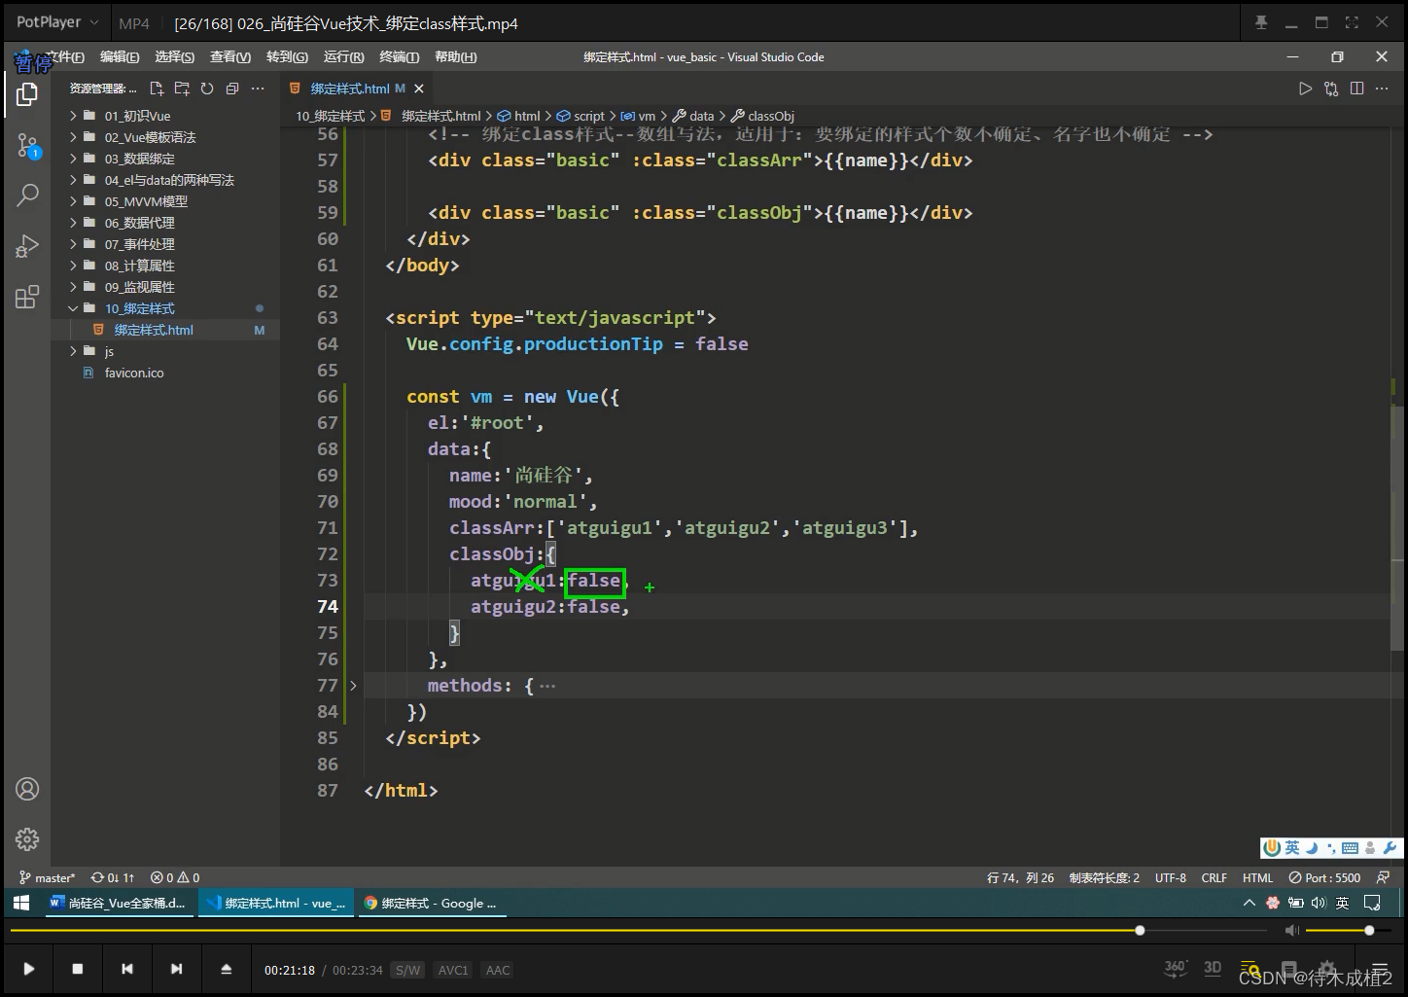Click 行 74, 列 26 cursor position
This screenshot has width=1408, height=997.
(1020, 877)
